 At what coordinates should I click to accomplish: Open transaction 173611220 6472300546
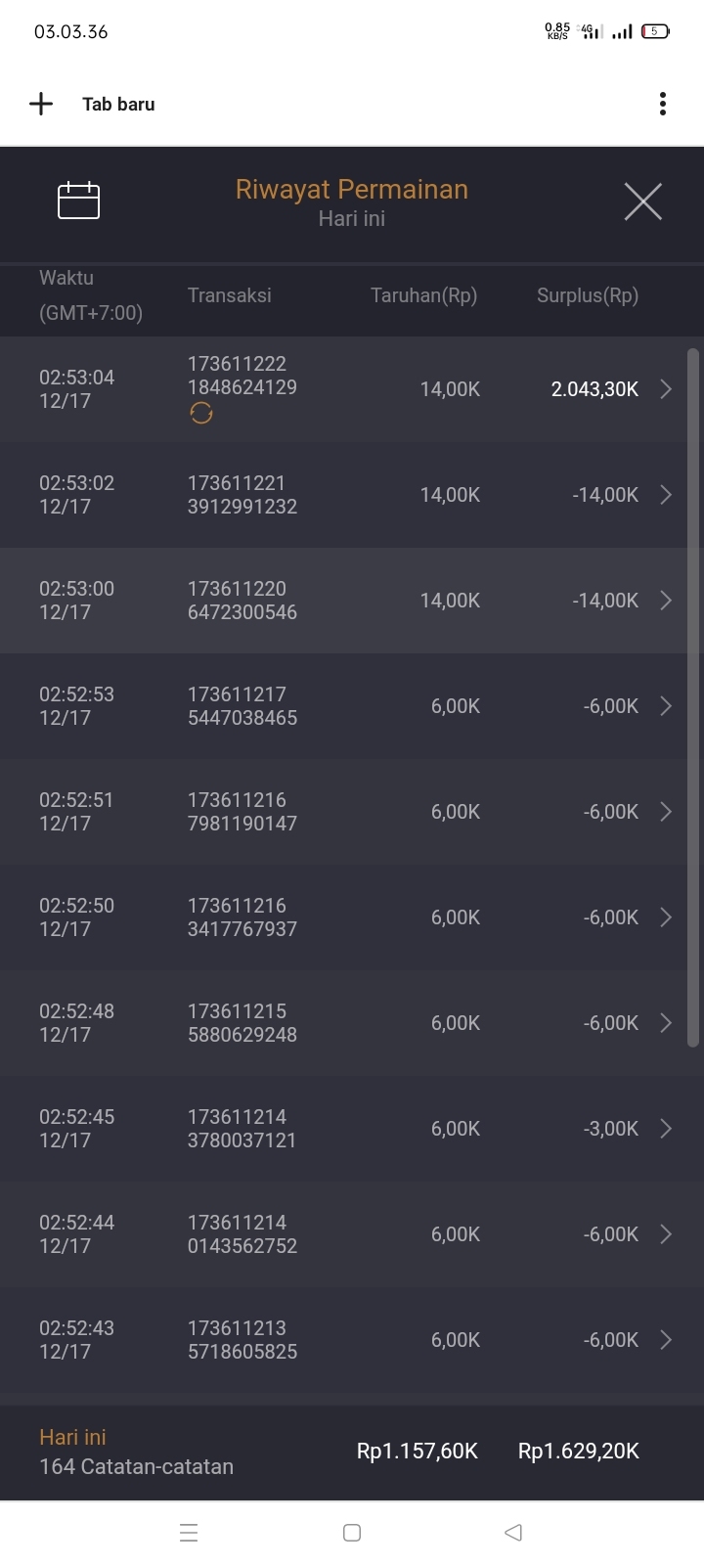tap(242, 601)
